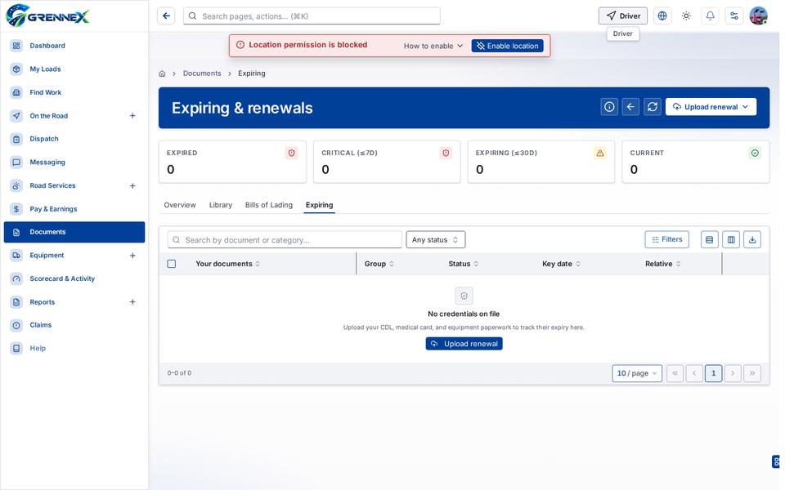The image size is (785, 490).
Task: Expand the On the Road sidebar section
Action: 132,115
